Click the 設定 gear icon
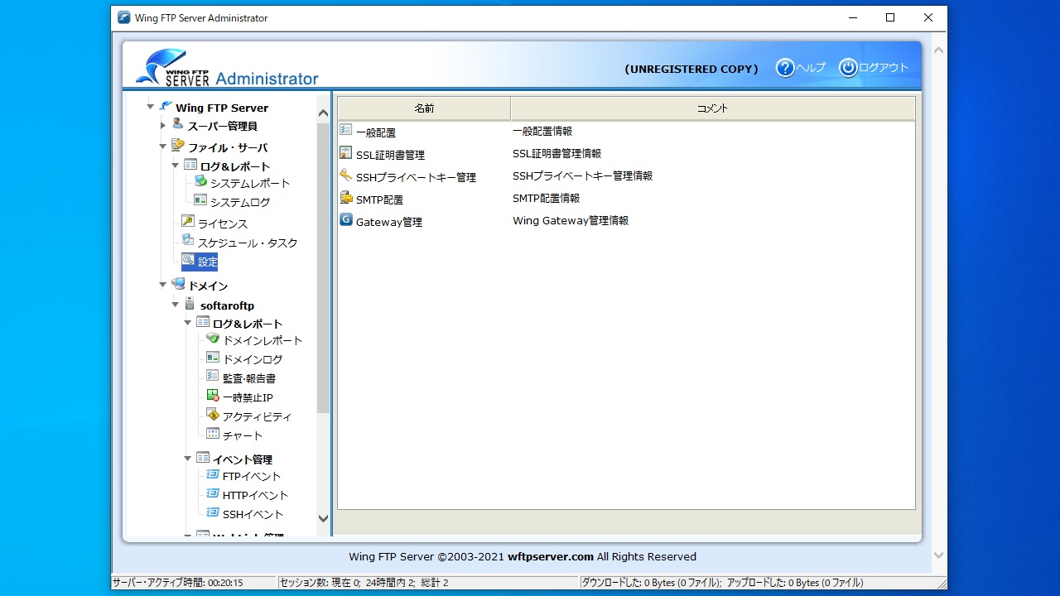The image size is (1060, 596). 189,260
